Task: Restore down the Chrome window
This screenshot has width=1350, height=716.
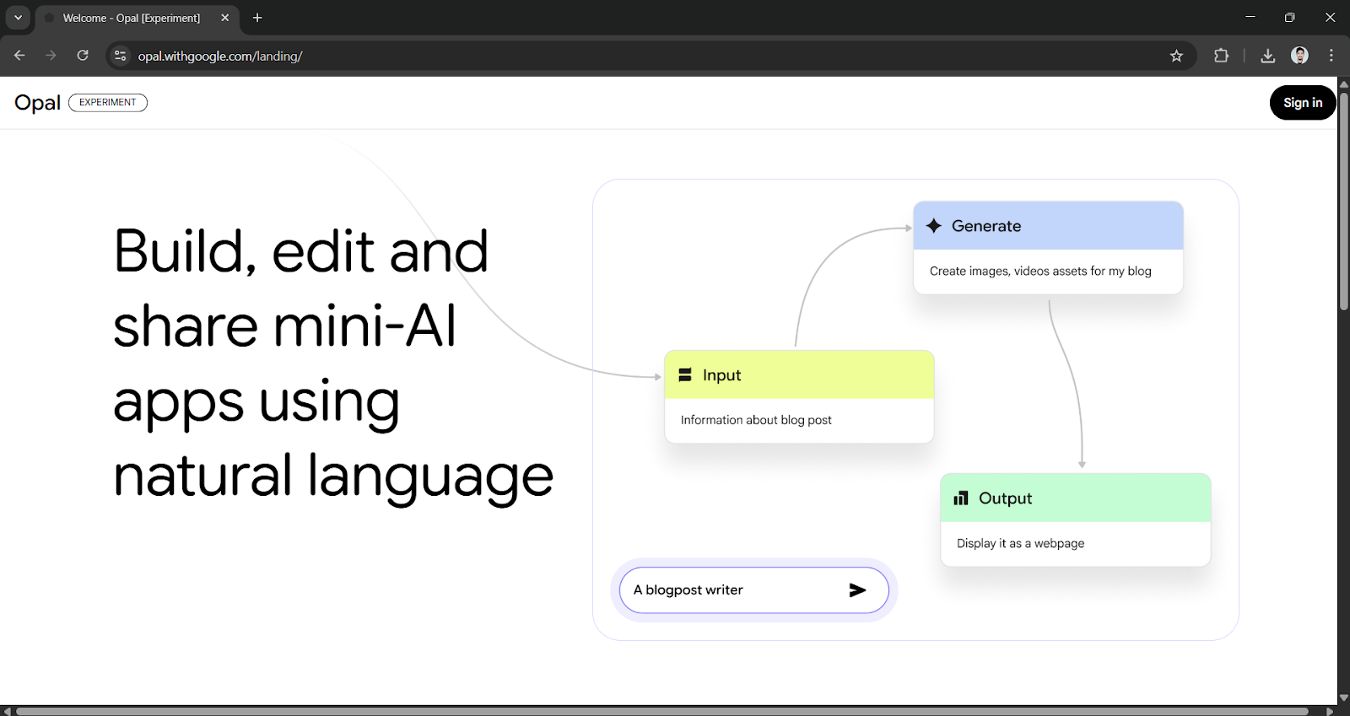Action: coord(1289,18)
